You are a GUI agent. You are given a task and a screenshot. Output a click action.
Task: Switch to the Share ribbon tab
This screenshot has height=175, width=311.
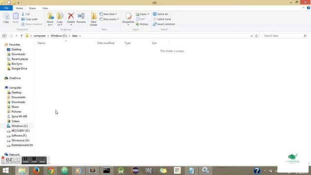pyautogui.click(x=33, y=8)
